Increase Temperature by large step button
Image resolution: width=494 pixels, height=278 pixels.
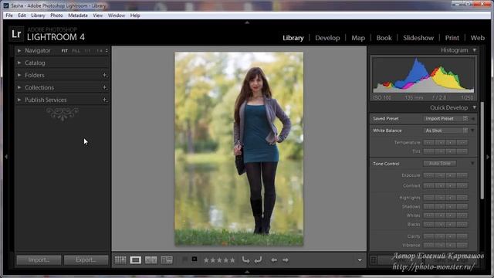[462, 142]
